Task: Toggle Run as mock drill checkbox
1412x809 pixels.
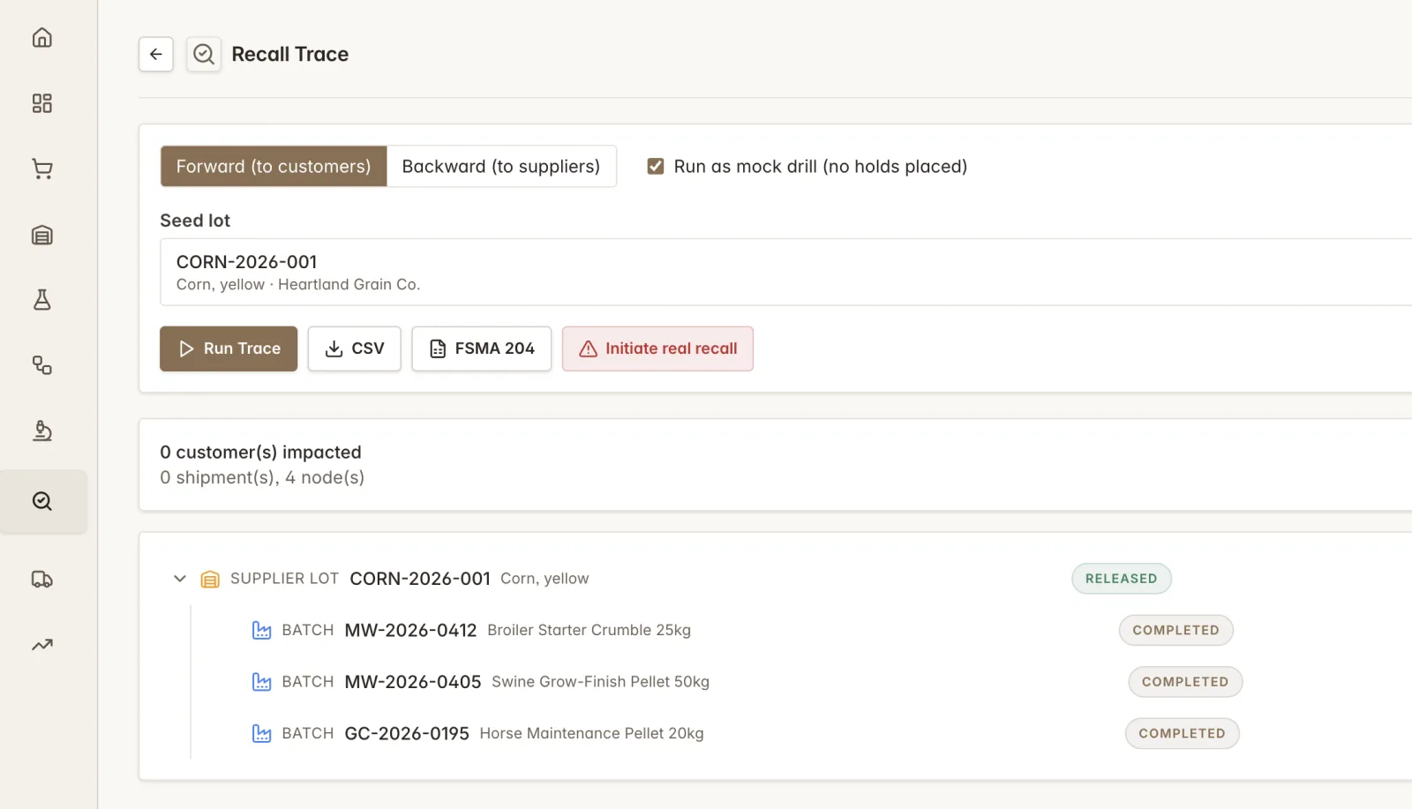Action: (x=655, y=166)
